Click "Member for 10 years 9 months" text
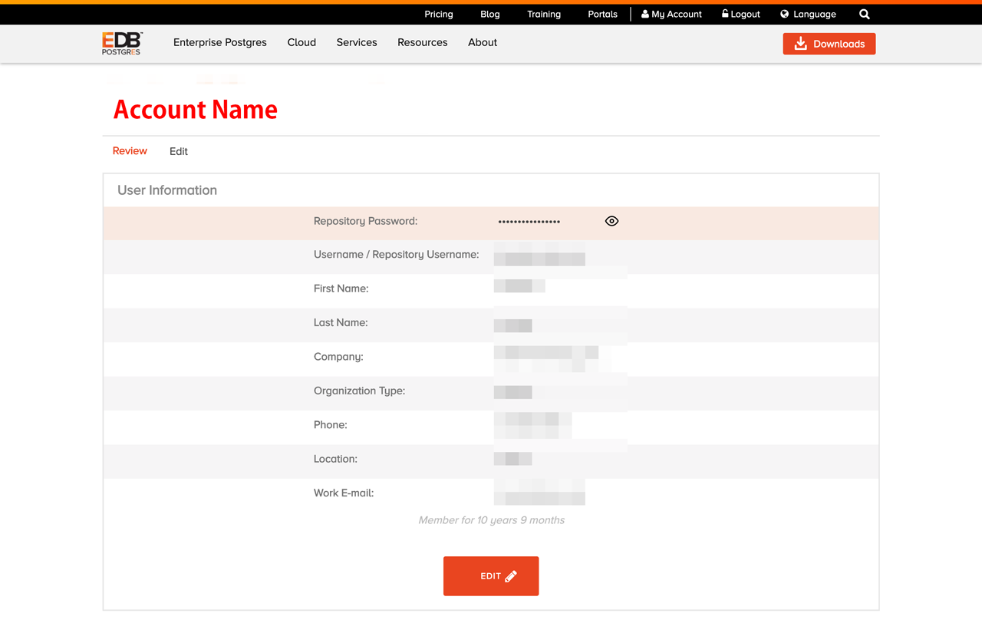This screenshot has height=623, width=982. tap(491, 520)
